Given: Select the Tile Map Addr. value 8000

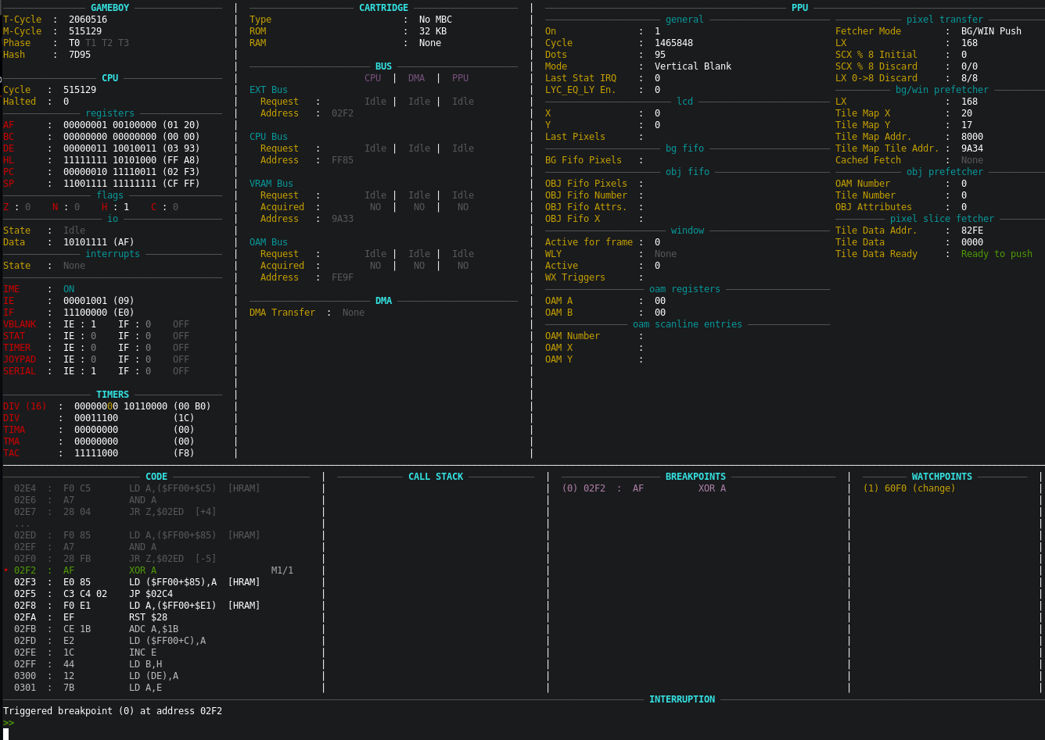Looking at the screenshot, I should (972, 137).
